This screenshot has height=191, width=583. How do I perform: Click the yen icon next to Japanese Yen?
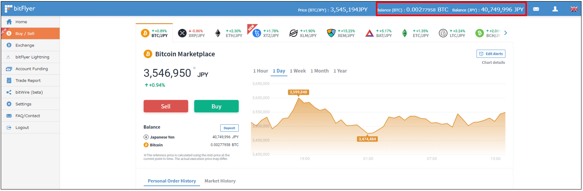[146, 137]
